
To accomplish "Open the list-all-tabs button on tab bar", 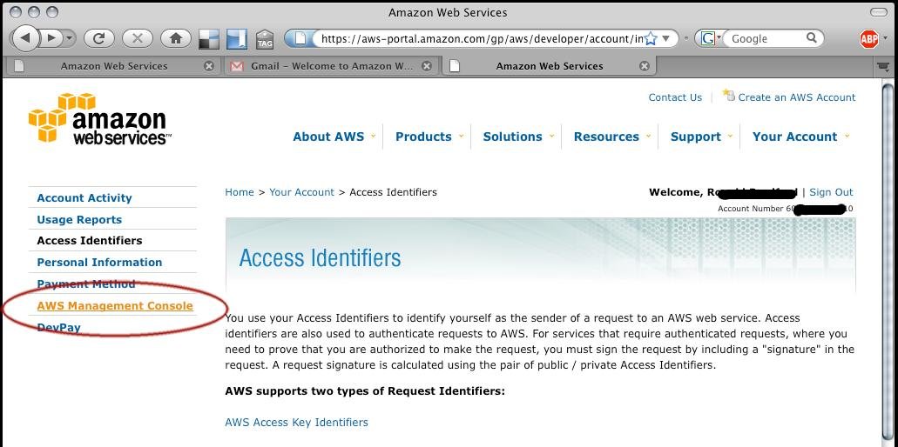I will [884, 66].
